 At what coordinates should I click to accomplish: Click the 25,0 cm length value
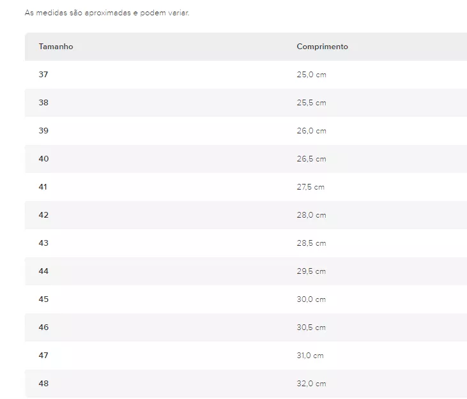[311, 75]
